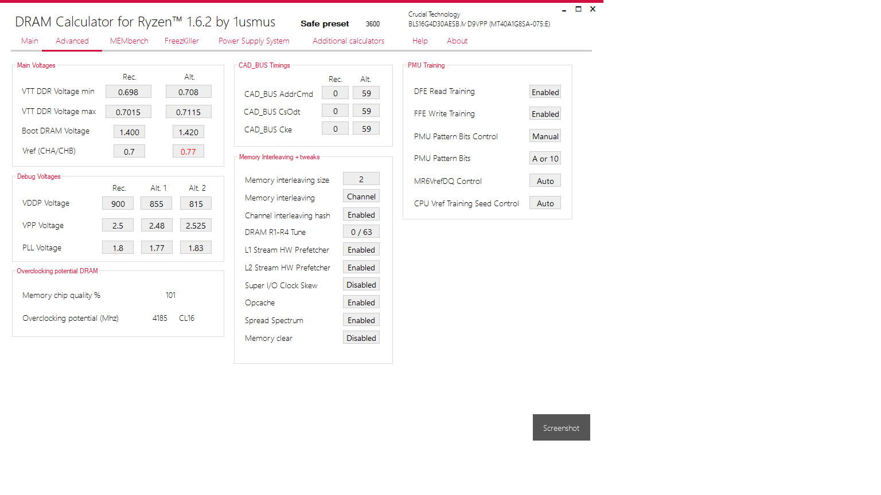Open the About tab
881x495 pixels.
(x=457, y=41)
